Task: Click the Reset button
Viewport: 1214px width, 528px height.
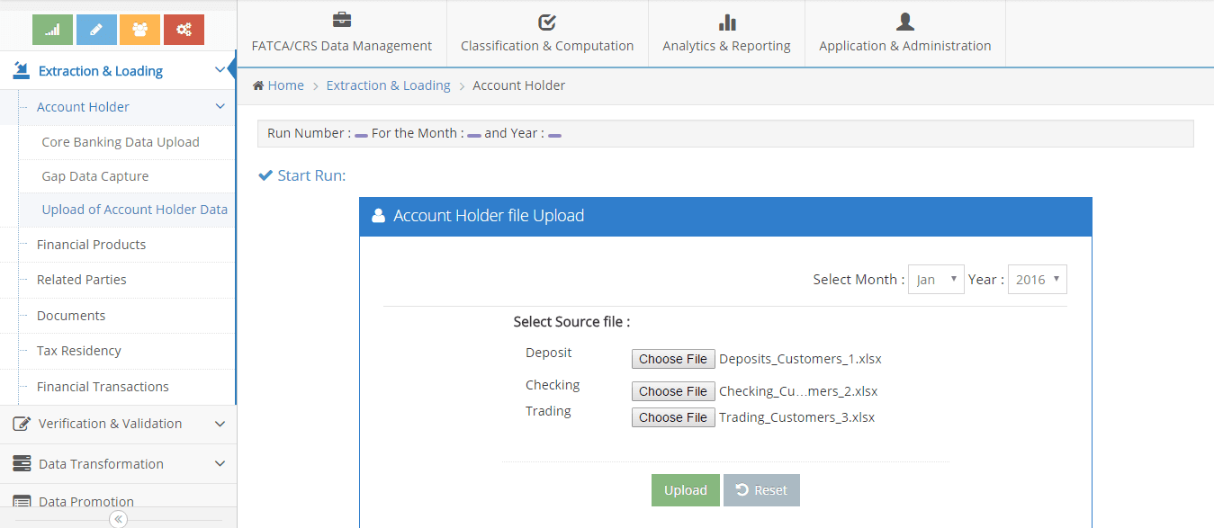Action: click(761, 490)
